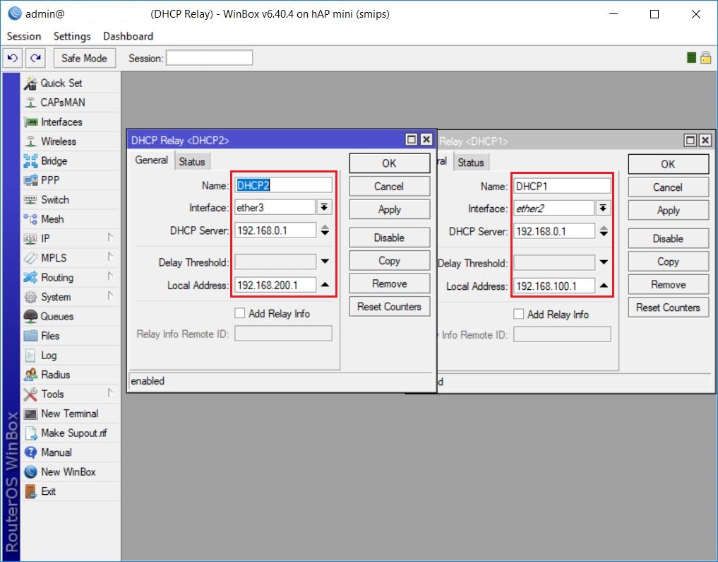718x562 pixels.
Task: Expand the IP submenu arrow
Action: point(110,238)
